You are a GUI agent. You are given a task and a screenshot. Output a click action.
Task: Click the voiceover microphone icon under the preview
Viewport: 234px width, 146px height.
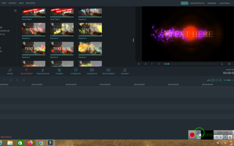click(222, 64)
